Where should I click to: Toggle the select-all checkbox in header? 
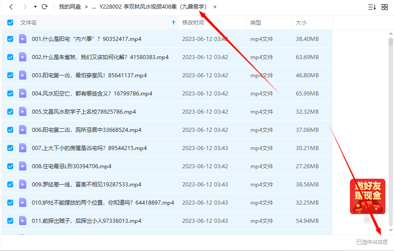pos(10,23)
